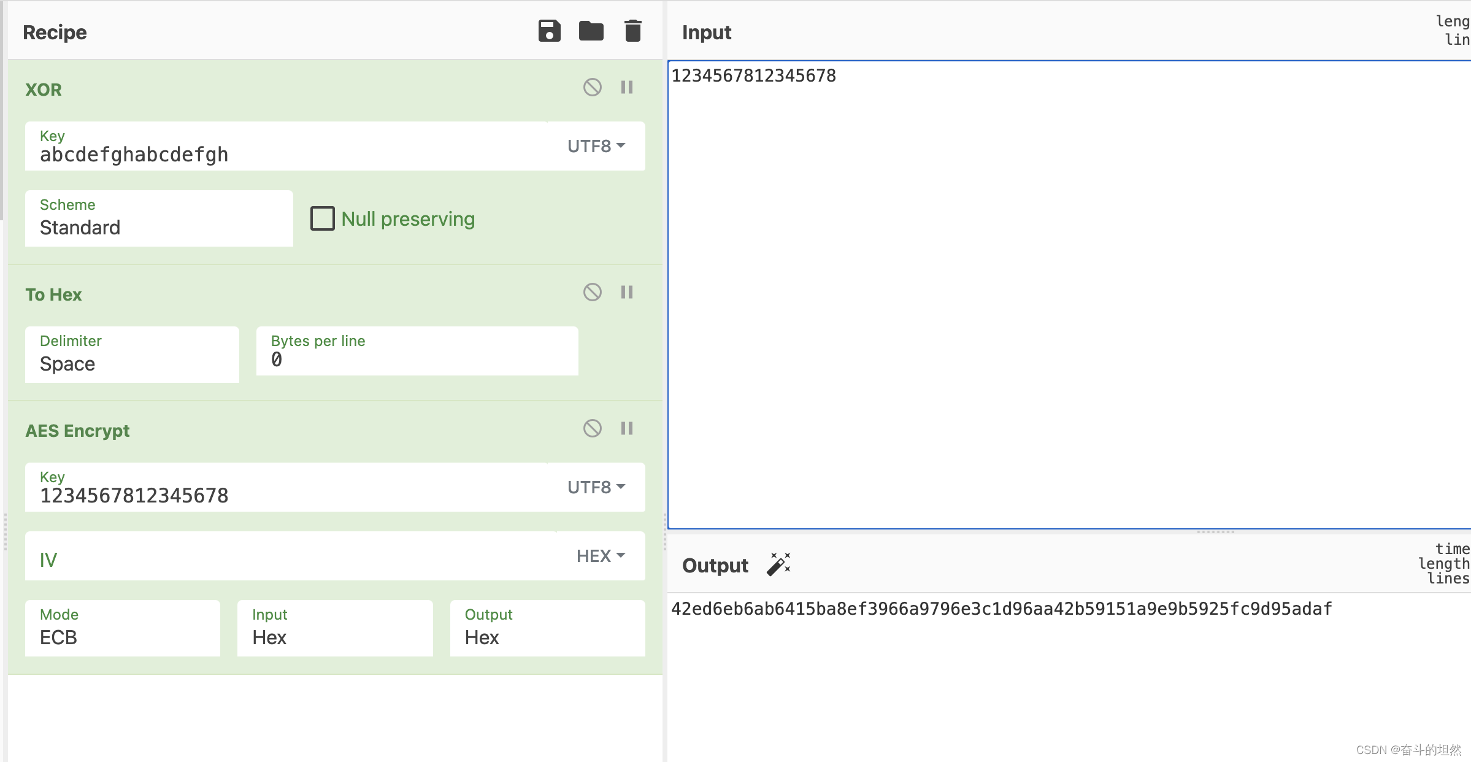Click the Output magic wand icon
The height and width of the screenshot is (762, 1471).
(x=778, y=564)
